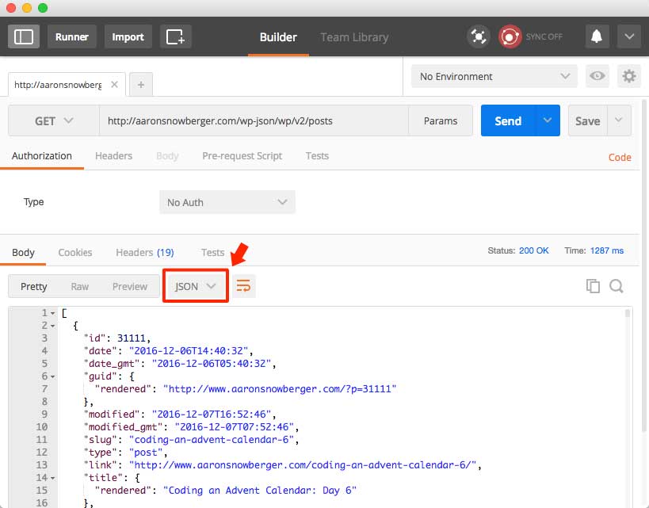Toggle line wrap icon next to JSON

[243, 286]
